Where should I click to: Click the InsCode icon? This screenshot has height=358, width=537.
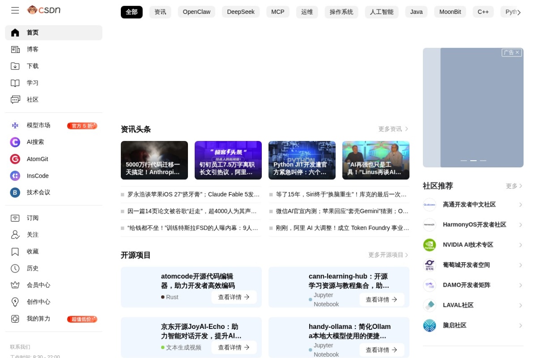pos(15,176)
